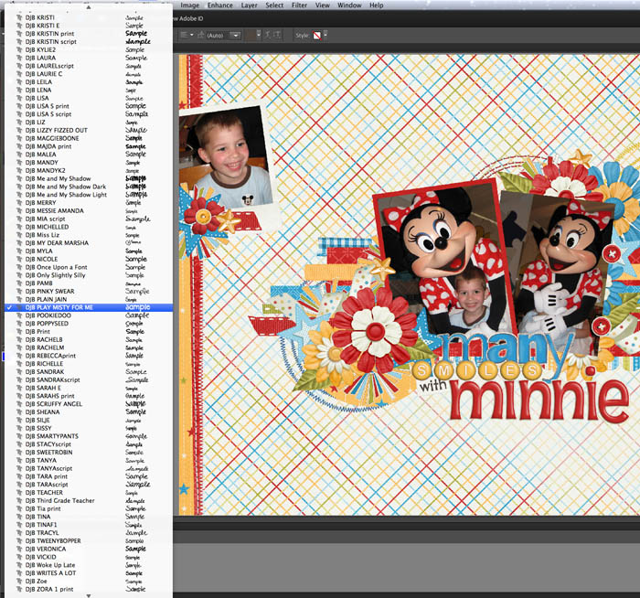Click the Sample preview for DJB MIA script
Viewport: 640px width, 598px height.
point(137,219)
